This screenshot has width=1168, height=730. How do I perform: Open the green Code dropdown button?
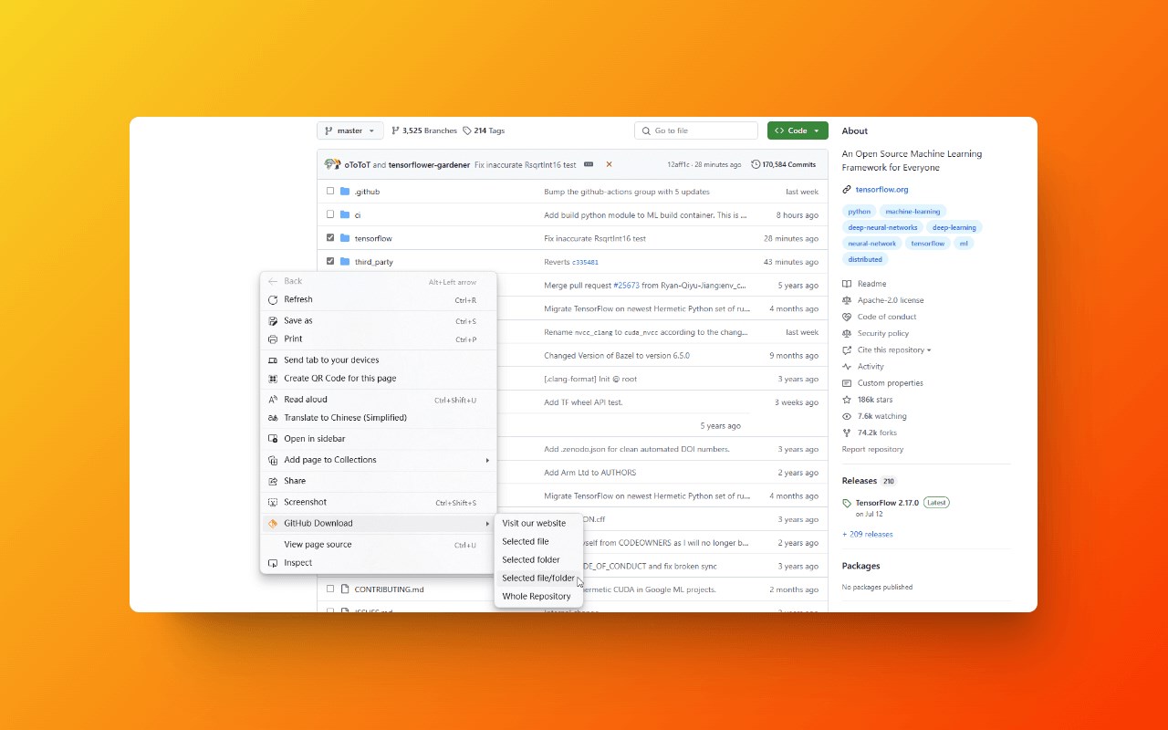coord(798,130)
